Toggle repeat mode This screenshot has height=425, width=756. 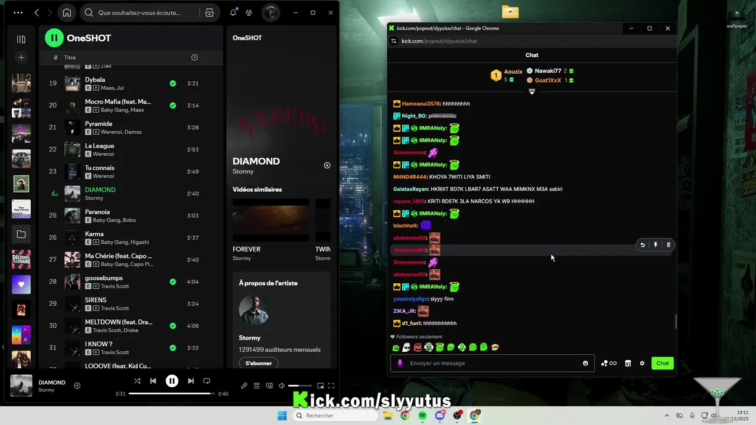[x=207, y=381]
